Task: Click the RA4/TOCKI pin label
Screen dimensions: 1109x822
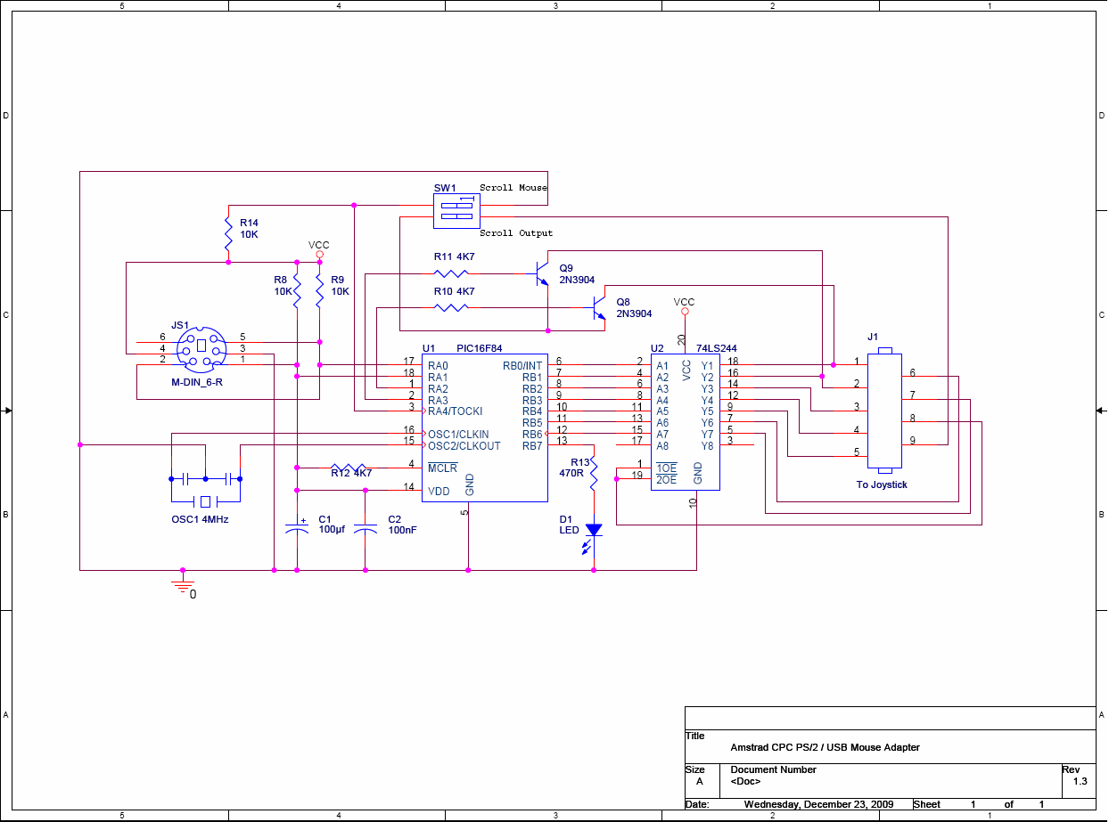Action: 454,411
